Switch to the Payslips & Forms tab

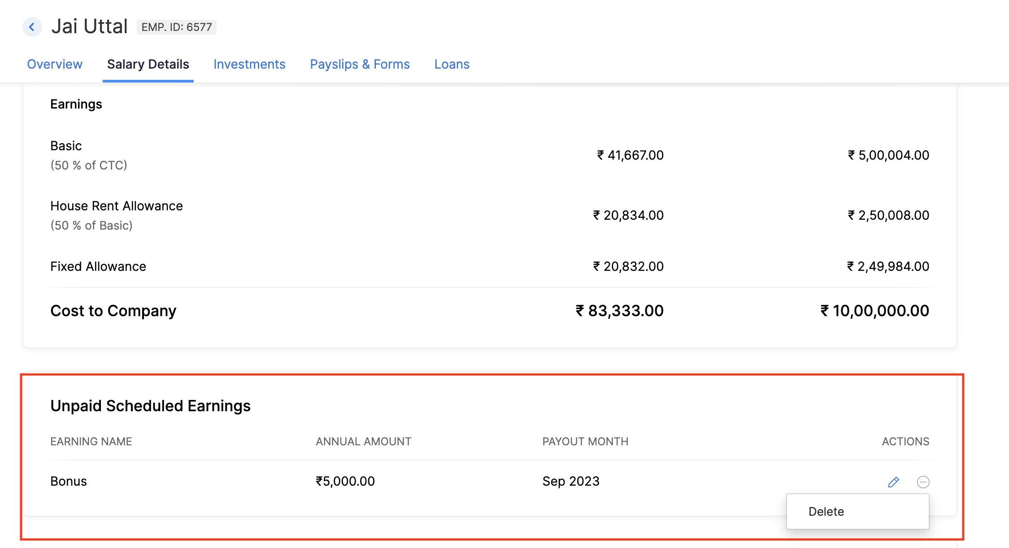[x=359, y=64]
